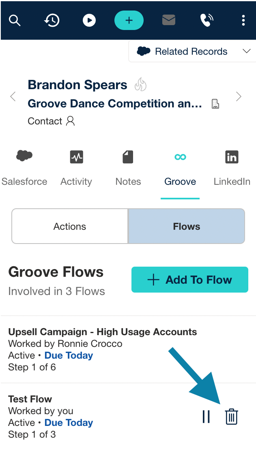Pause the Test Flow
This screenshot has height=449, width=256.
tap(207, 417)
